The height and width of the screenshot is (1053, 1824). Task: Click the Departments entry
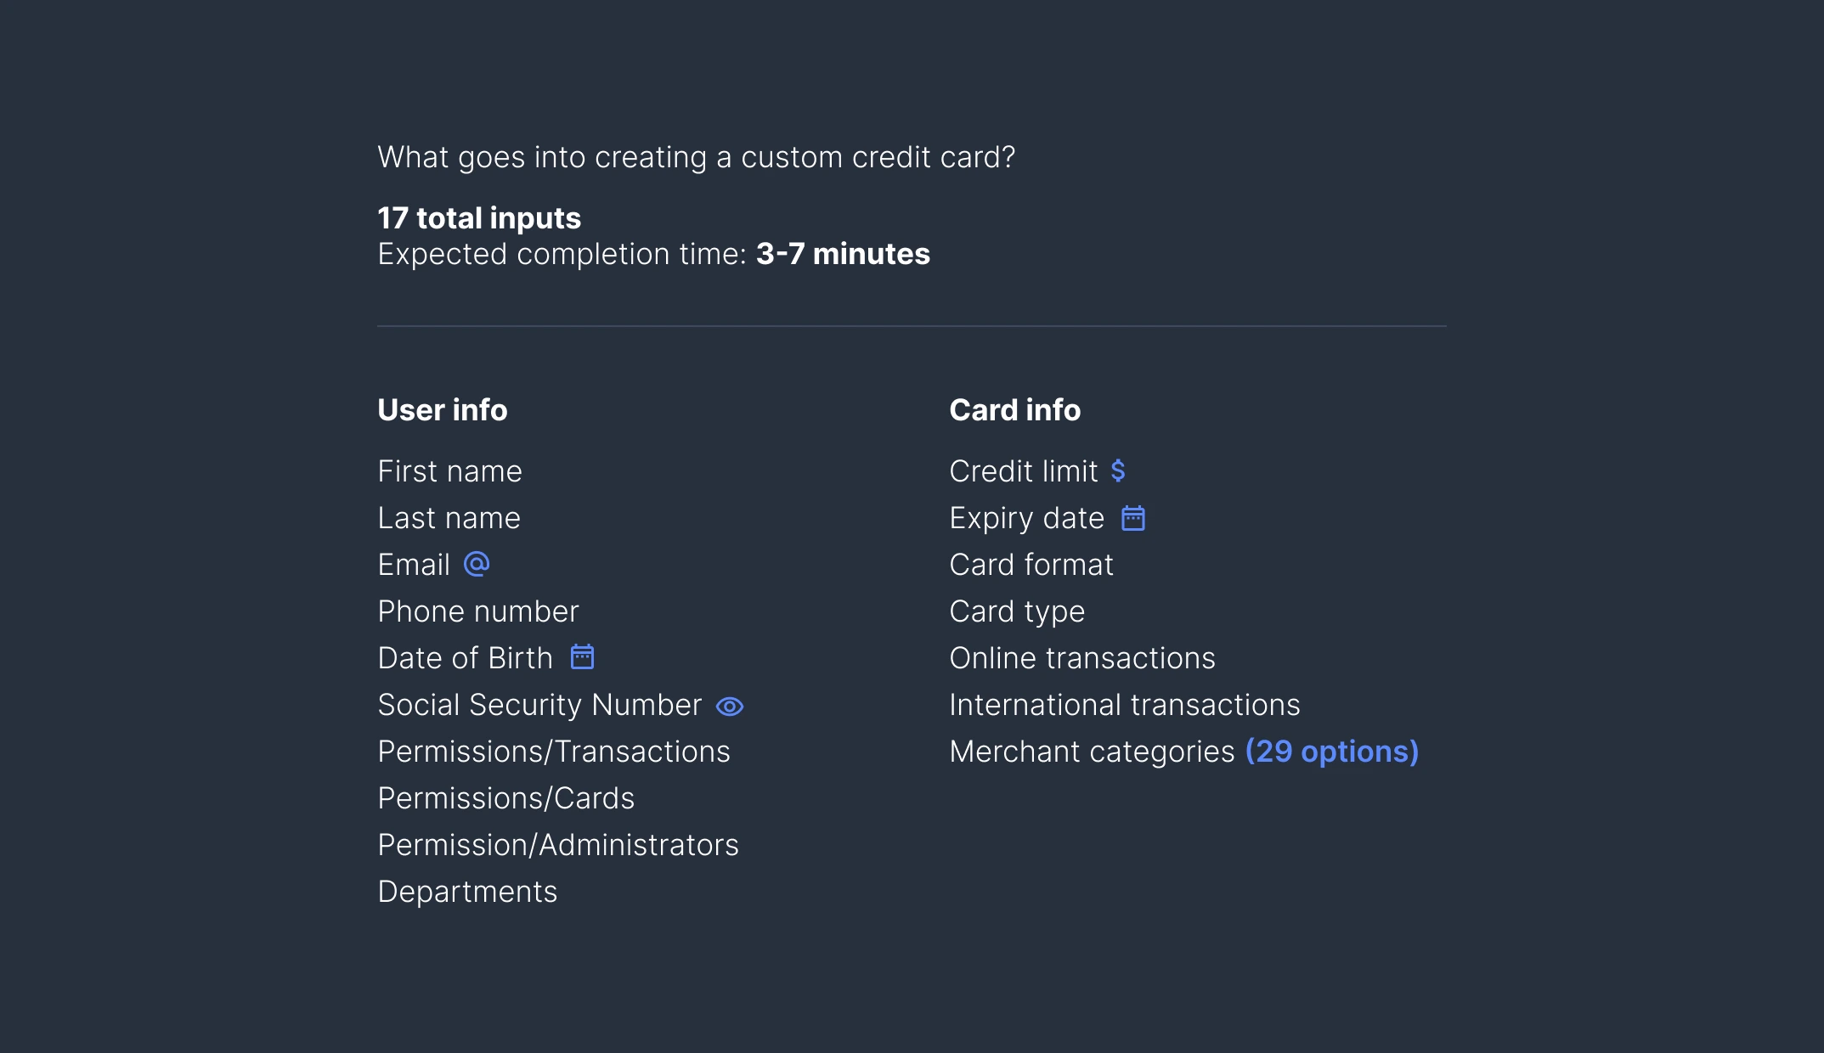click(x=467, y=892)
